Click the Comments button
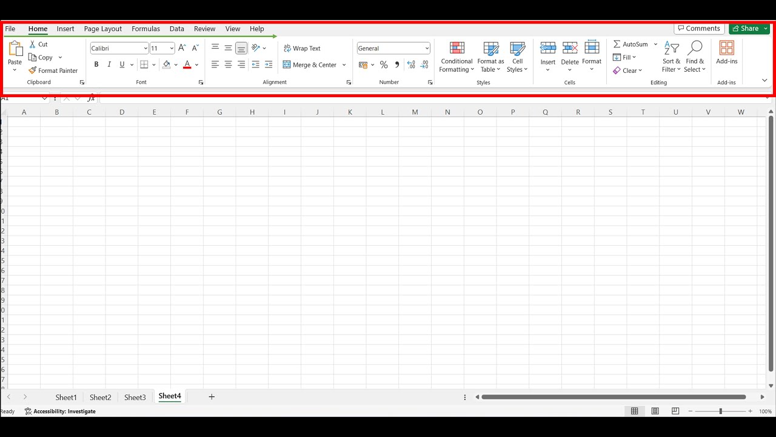The width and height of the screenshot is (776, 437). (x=699, y=29)
